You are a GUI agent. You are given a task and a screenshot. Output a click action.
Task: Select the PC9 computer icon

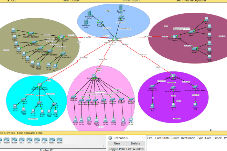[75, 120]
